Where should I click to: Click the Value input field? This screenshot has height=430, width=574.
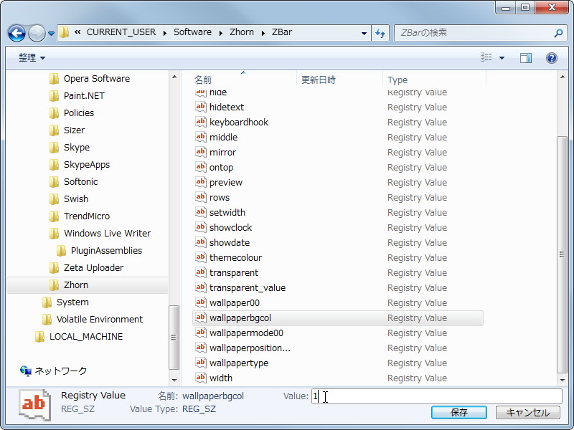[436, 396]
